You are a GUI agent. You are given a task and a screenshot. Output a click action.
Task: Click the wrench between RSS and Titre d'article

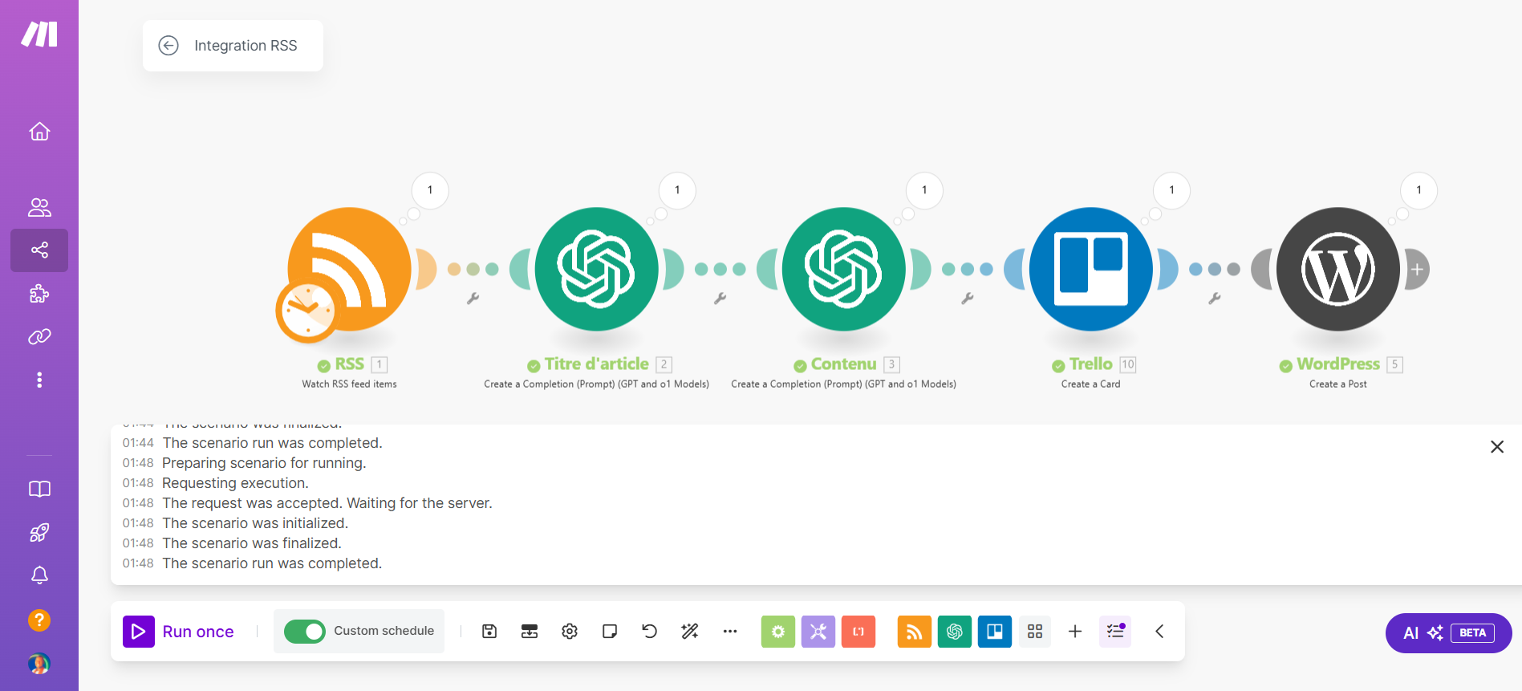tap(473, 299)
